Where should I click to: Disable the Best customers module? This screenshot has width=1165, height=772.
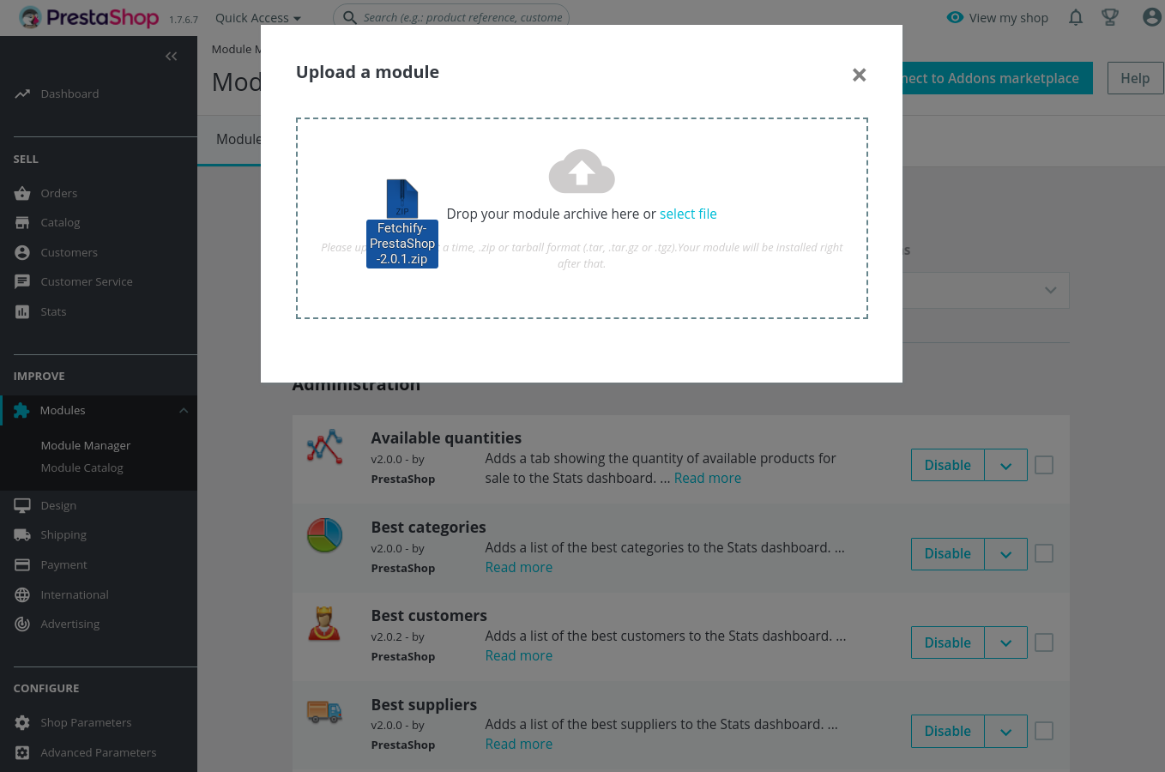click(948, 642)
